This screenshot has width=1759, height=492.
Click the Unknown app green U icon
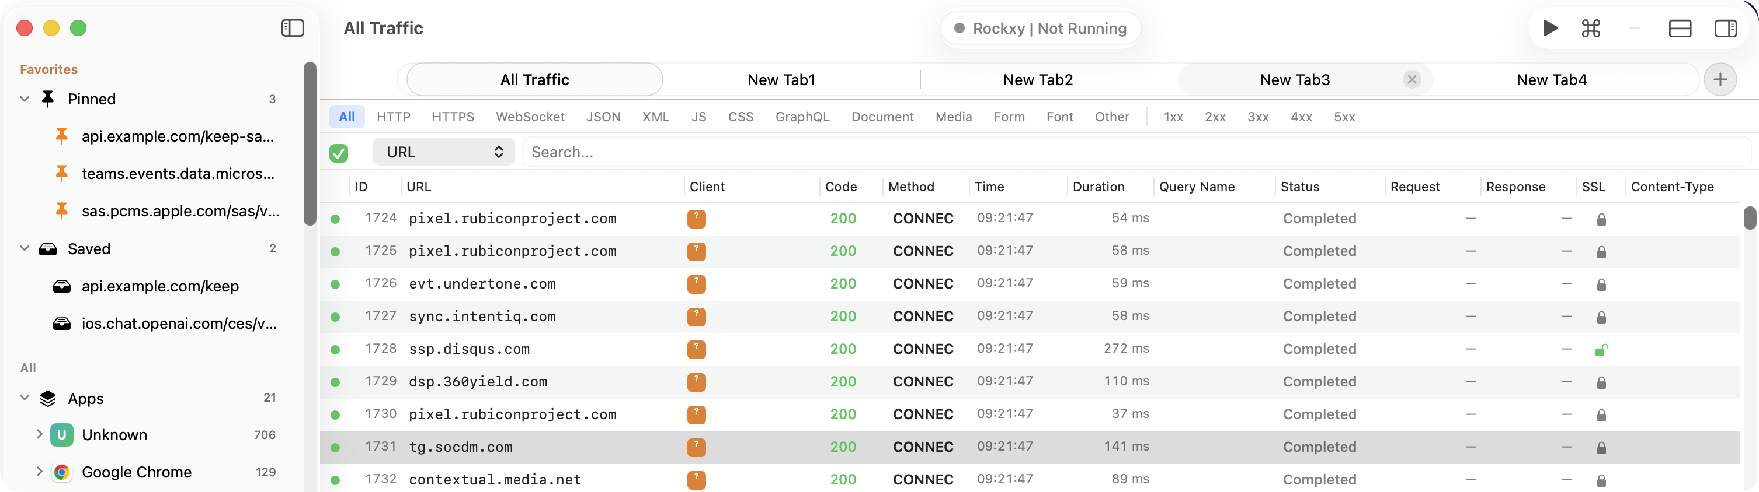62,435
